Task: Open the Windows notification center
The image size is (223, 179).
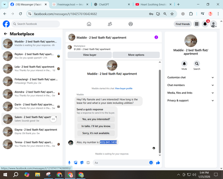Action: (216, 175)
